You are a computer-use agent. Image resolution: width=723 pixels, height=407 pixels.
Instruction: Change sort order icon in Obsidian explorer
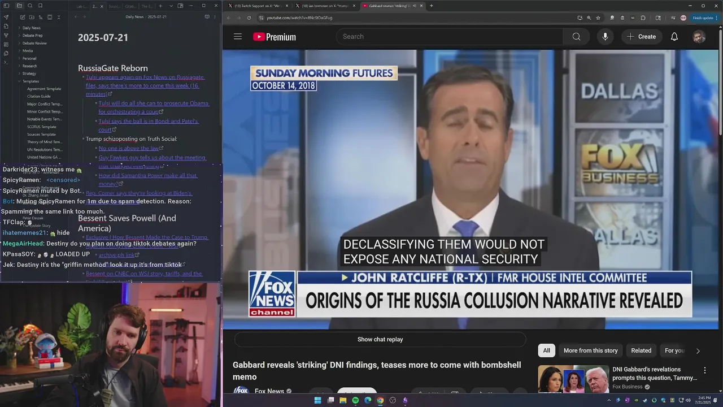(x=40, y=18)
